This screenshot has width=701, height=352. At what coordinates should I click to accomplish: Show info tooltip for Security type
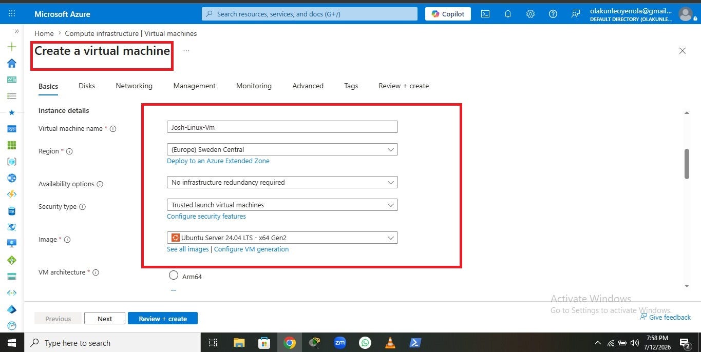click(x=82, y=207)
